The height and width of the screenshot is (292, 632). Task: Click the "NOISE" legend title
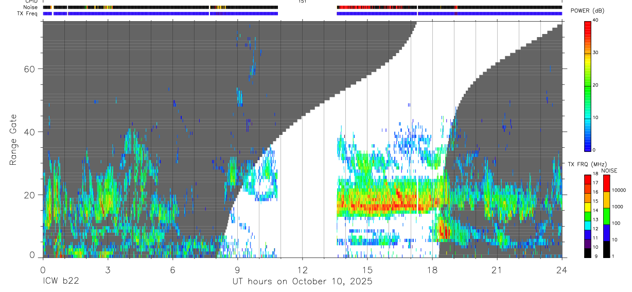(x=609, y=170)
